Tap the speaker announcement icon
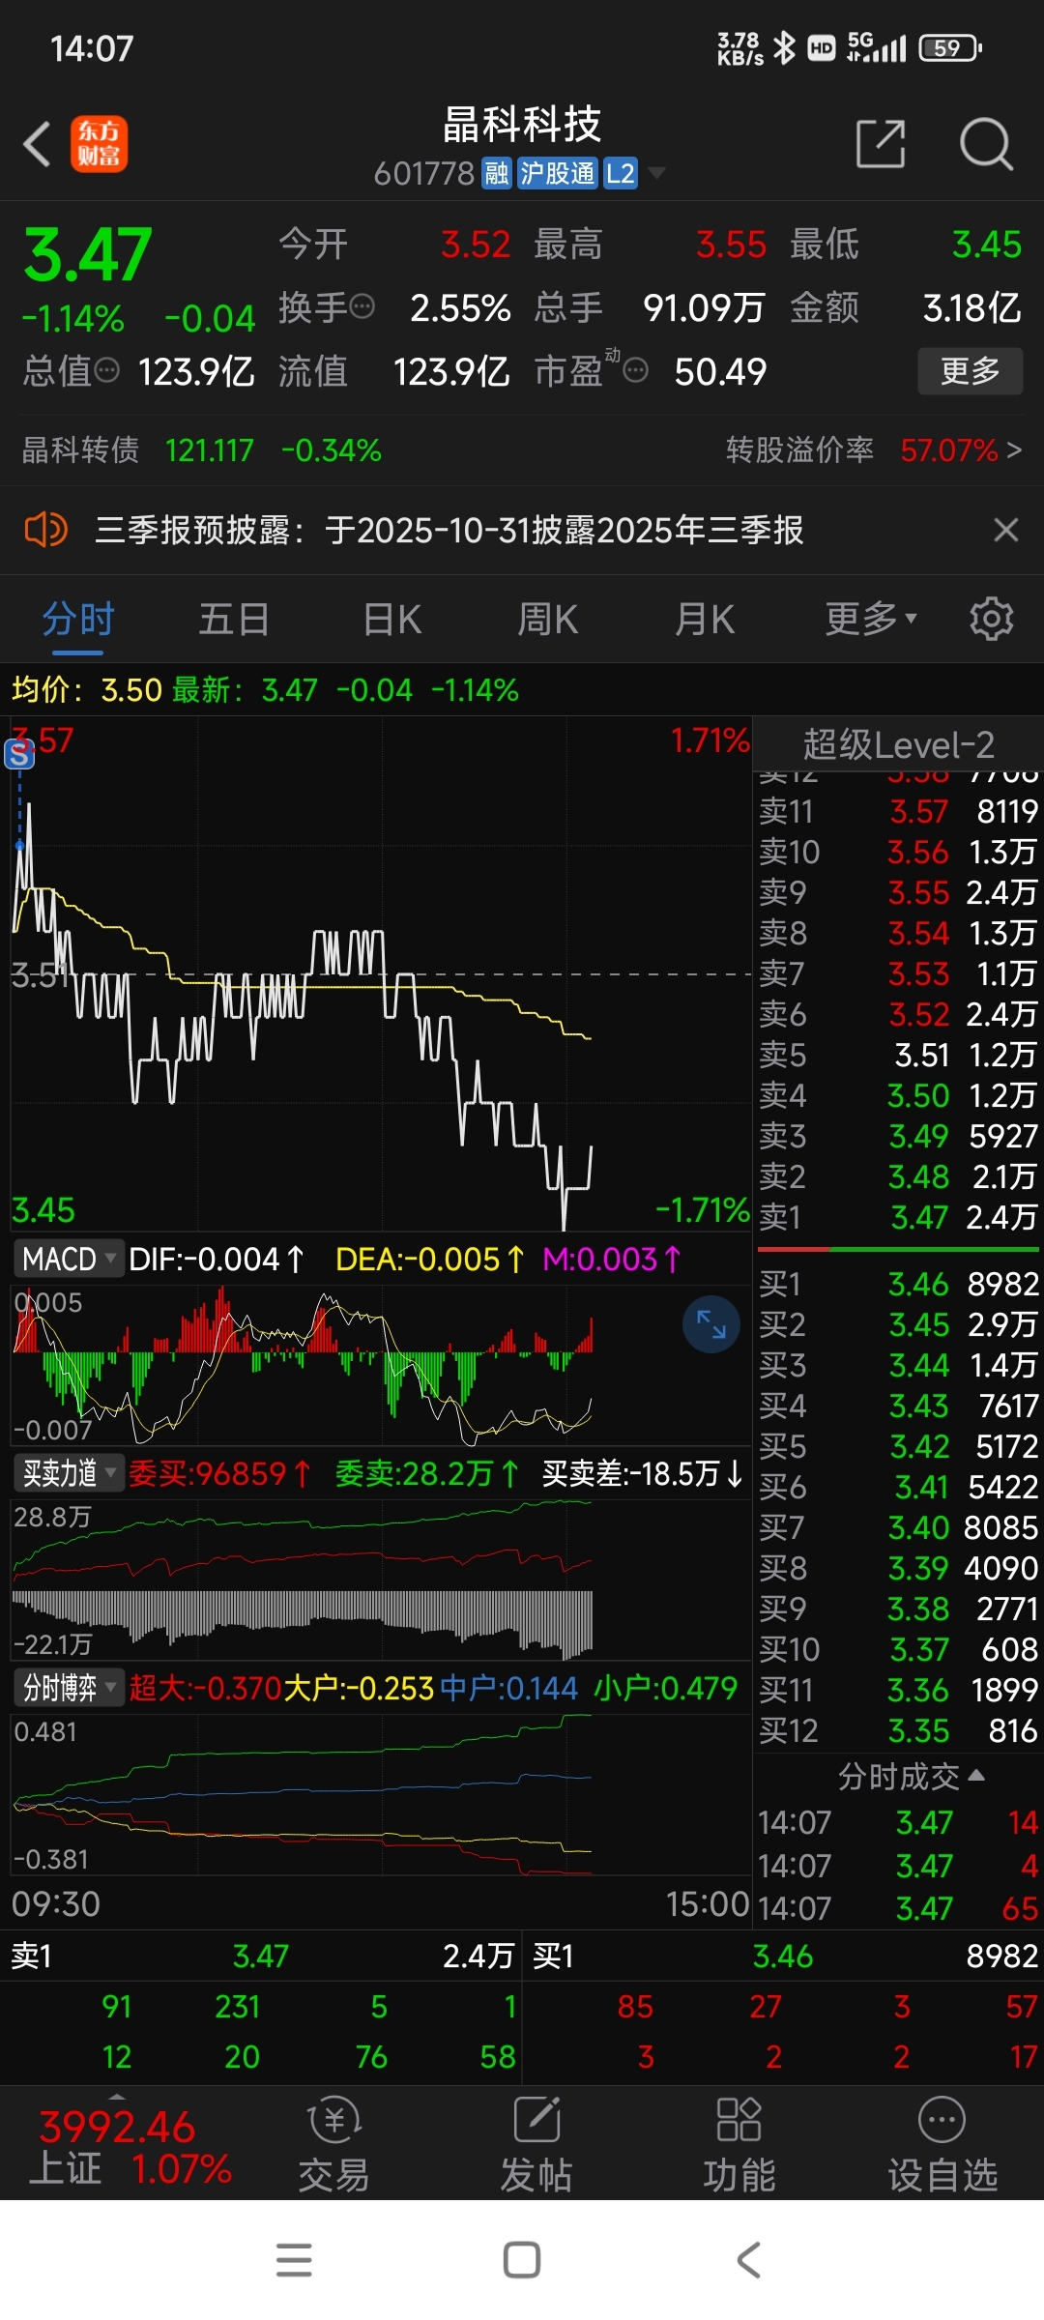 (45, 530)
